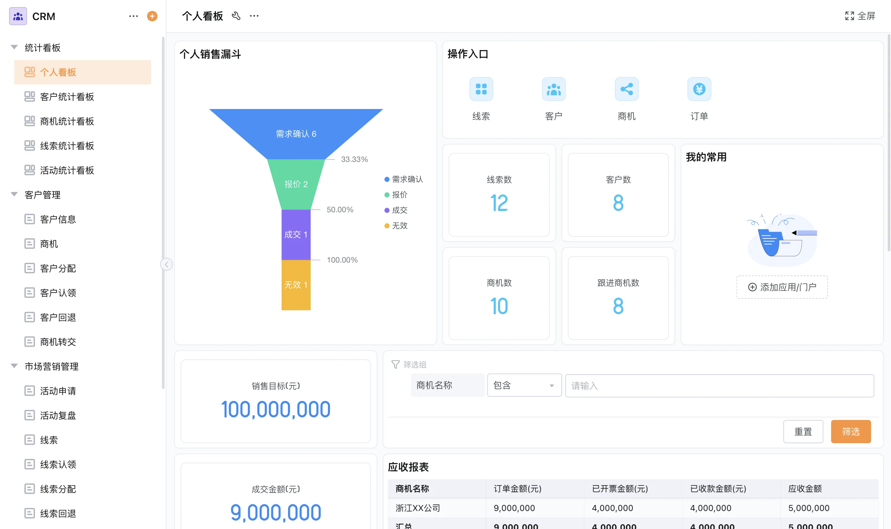Click the 全屏 fullscreen icon

[849, 16]
